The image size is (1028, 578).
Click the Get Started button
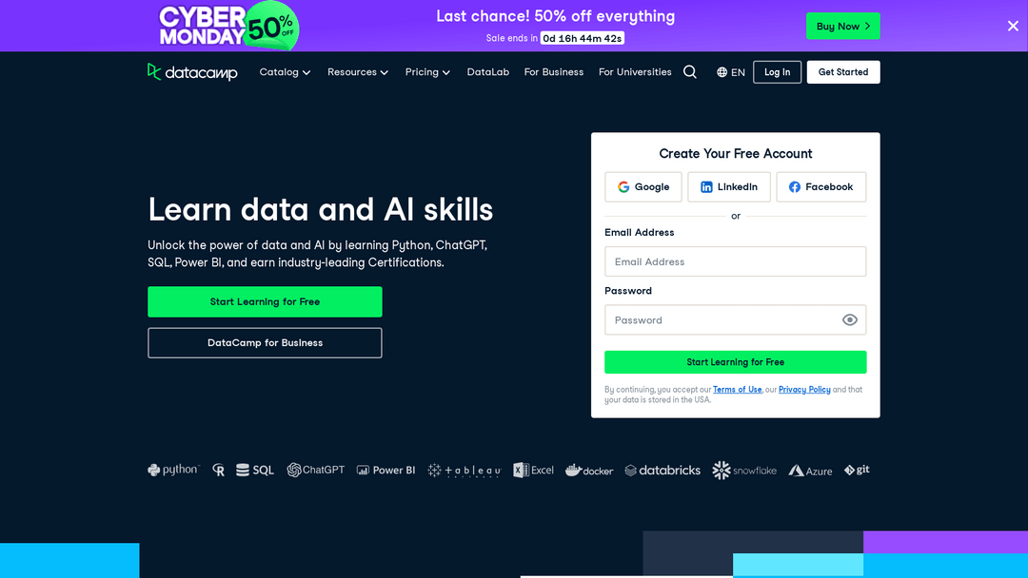(x=843, y=72)
